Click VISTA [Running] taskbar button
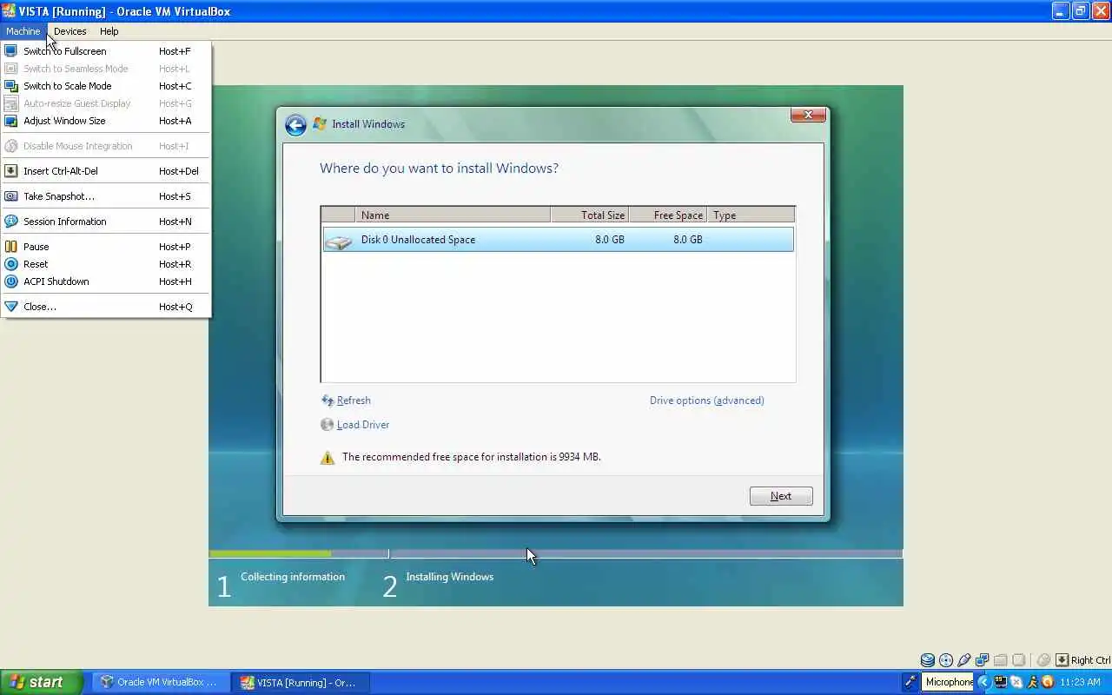The width and height of the screenshot is (1112, 695). click(x=301, y=682)
